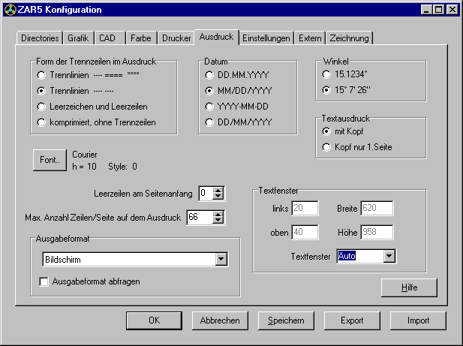
Task: Select Kopf nur 1.Seite option
Action: (326, 147)
